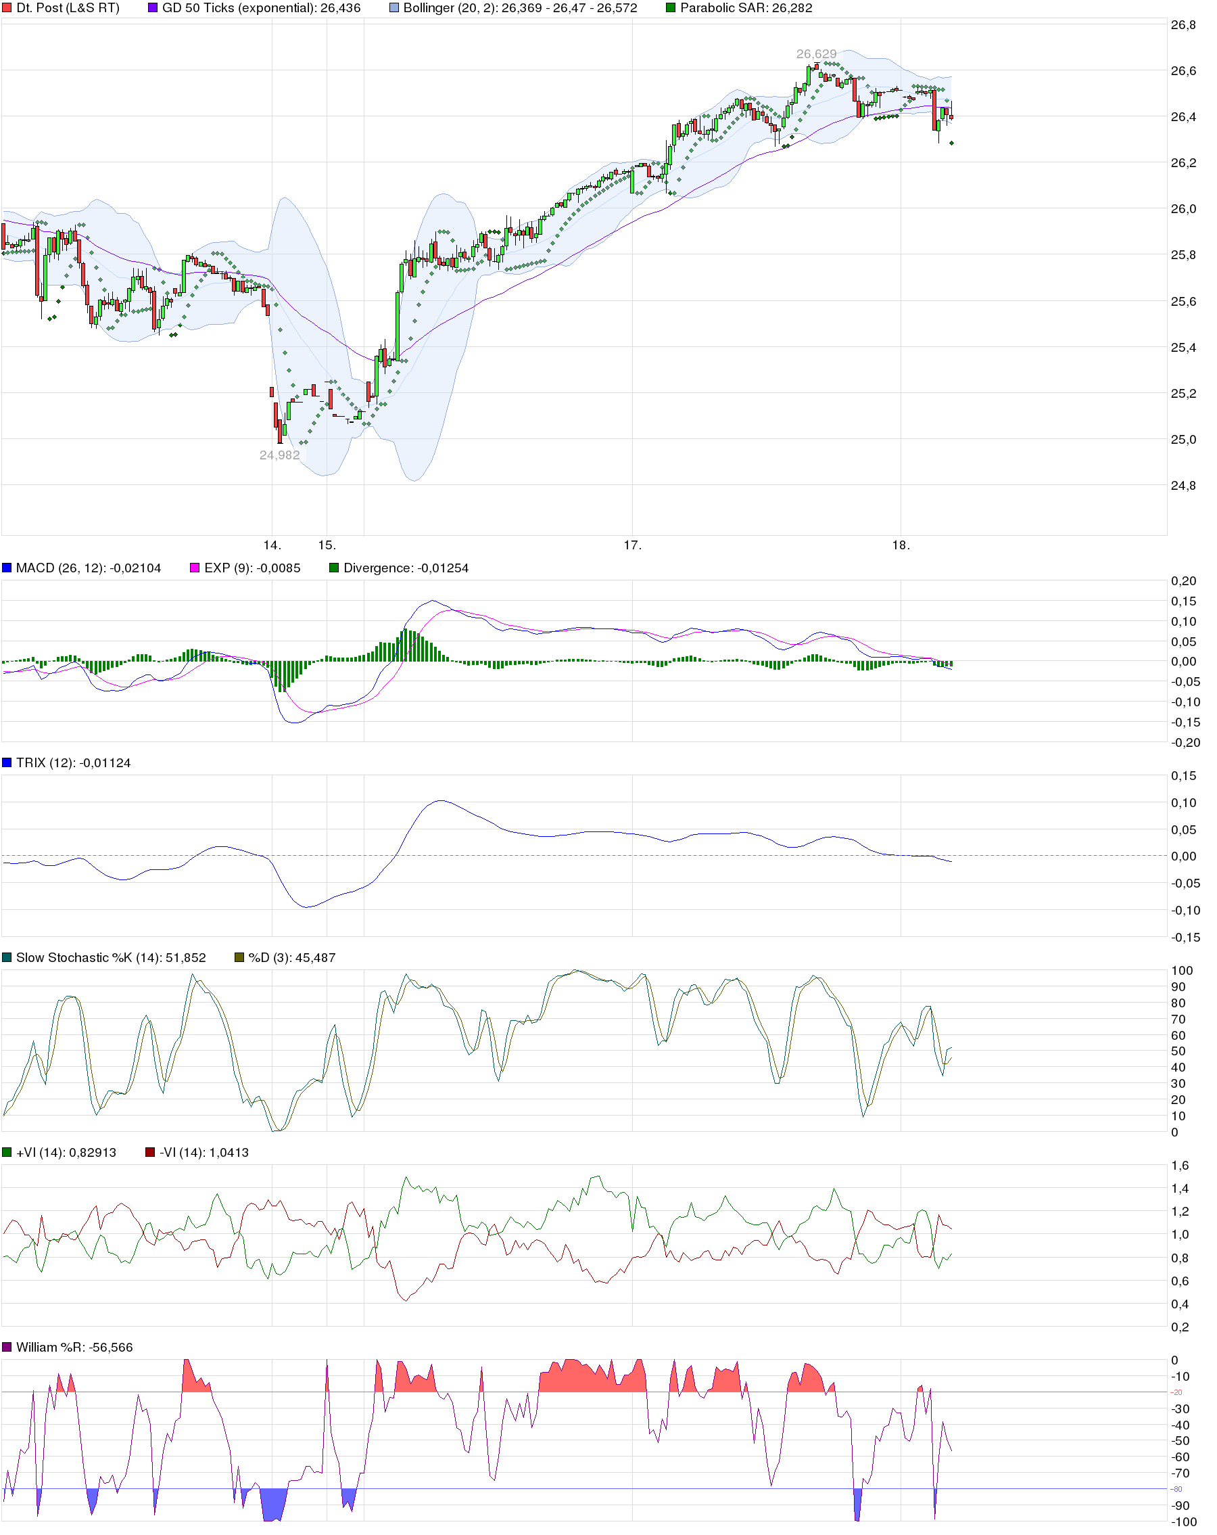
Task: Click the green +VI (14) legend swatch
Action: [x=7, y=1153]
